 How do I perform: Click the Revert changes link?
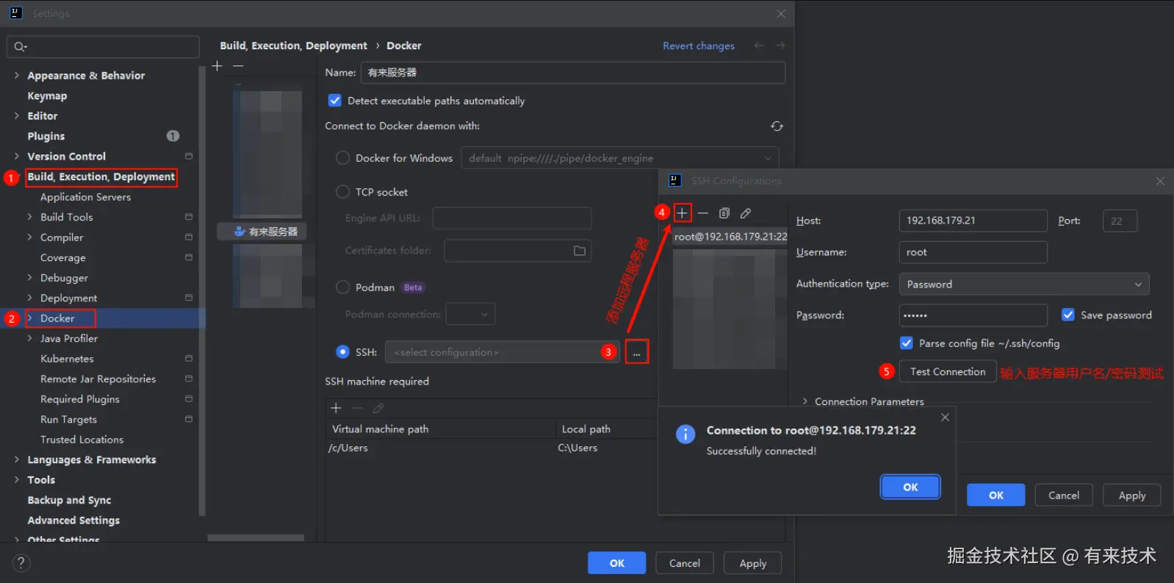click(x=699, y=46)
